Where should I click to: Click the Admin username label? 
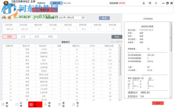point(41,3)
